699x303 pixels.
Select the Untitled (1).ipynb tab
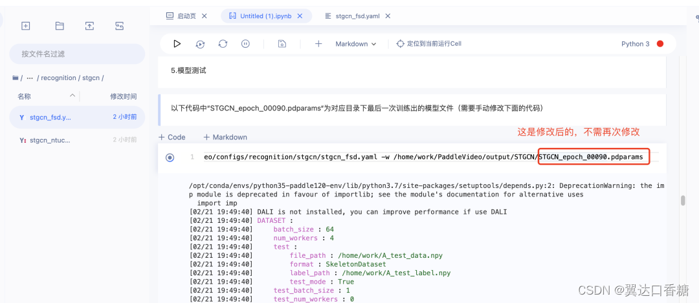tap(266, 16)
